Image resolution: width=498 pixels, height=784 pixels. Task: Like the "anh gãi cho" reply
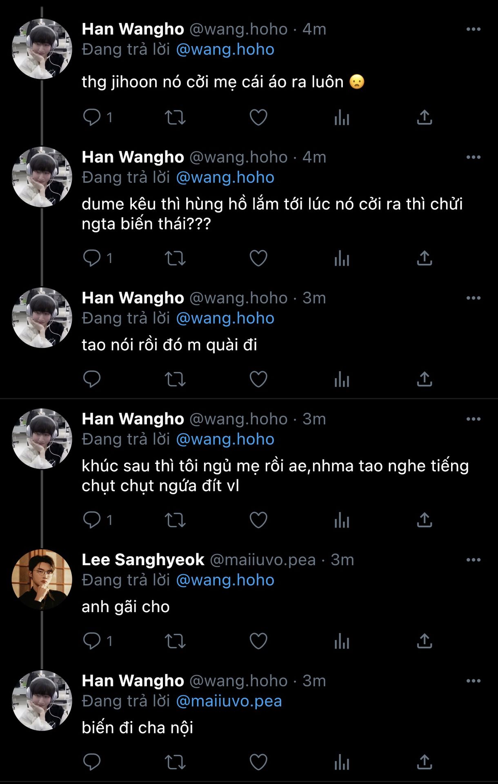258,641
